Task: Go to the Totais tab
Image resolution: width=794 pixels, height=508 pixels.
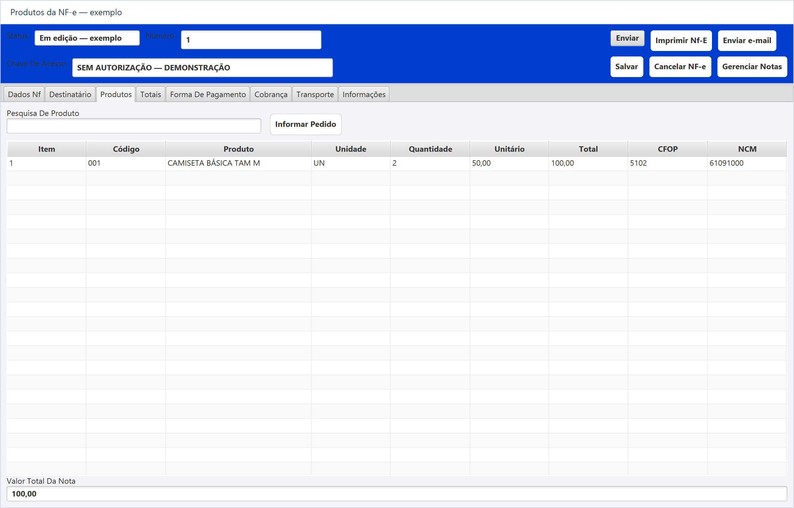Action: (151, 94)
